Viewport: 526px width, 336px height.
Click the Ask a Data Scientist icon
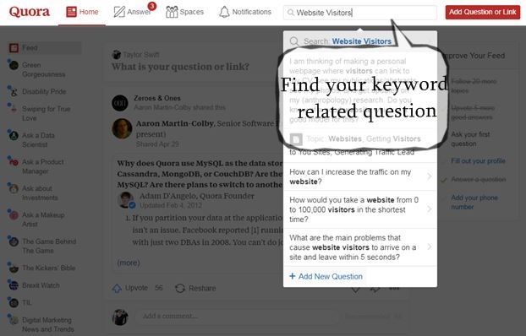[14, 136]
